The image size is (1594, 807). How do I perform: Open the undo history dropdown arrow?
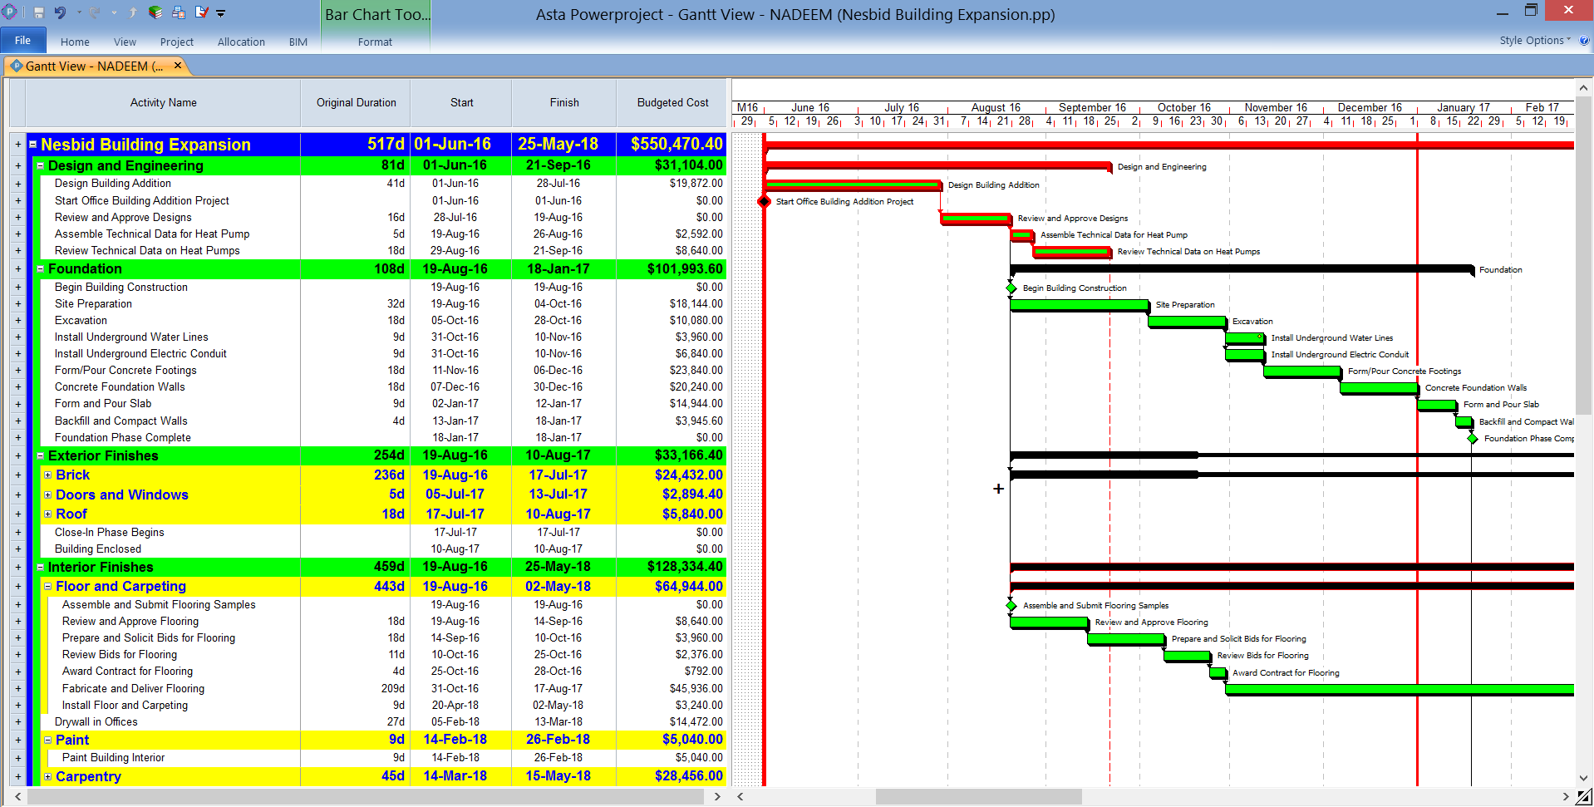(x=79, y=12)
